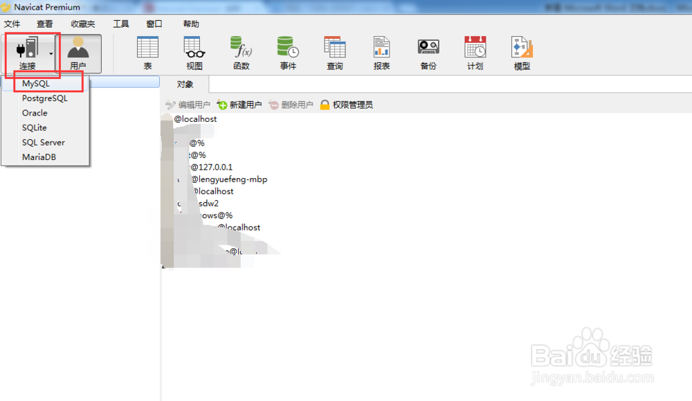The image size is (692, 401).
Task: Choose PostgreSQL from connection list
Action: pyautogui.click(x=44, y=98)
